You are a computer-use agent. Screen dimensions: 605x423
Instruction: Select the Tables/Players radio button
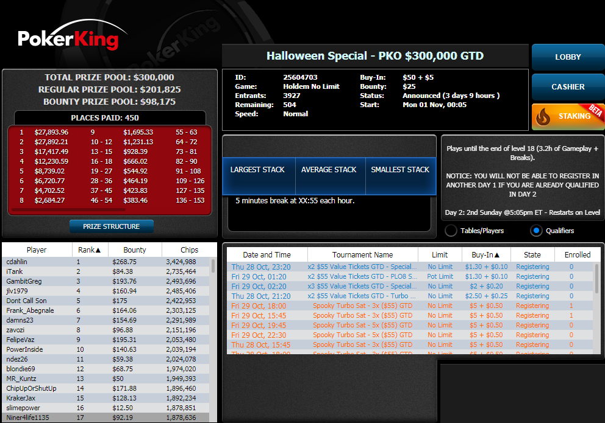[451, 231]
